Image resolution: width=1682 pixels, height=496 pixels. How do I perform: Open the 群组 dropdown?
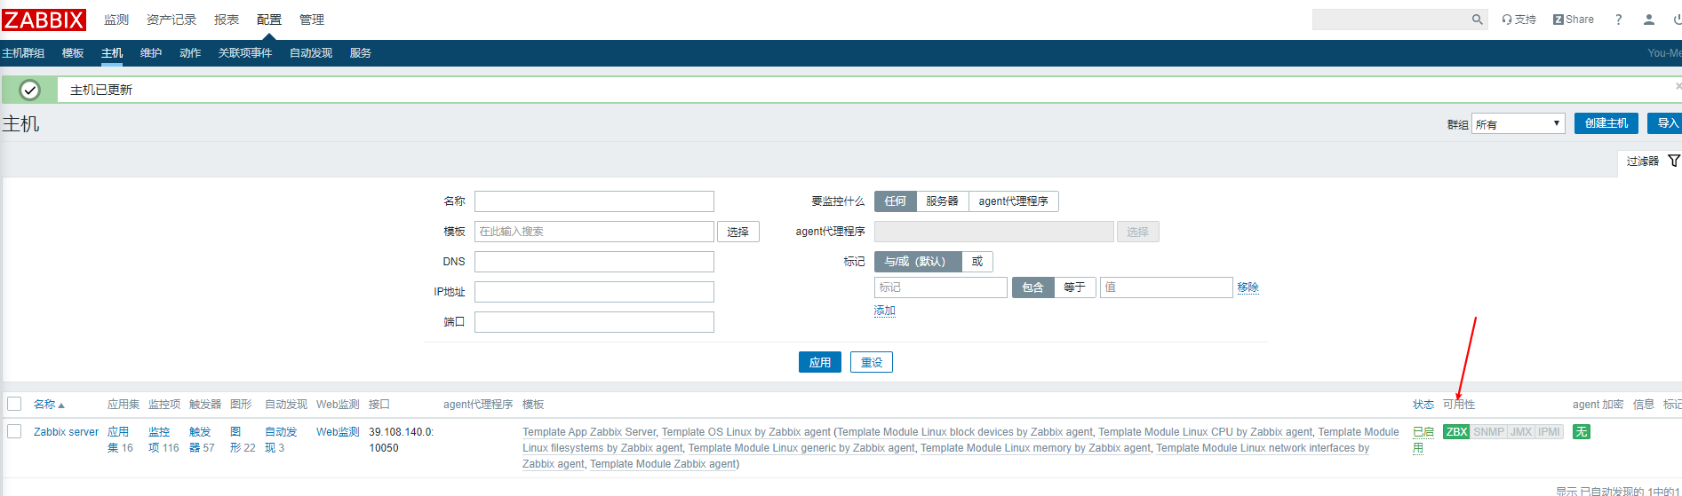(1518, 124)
